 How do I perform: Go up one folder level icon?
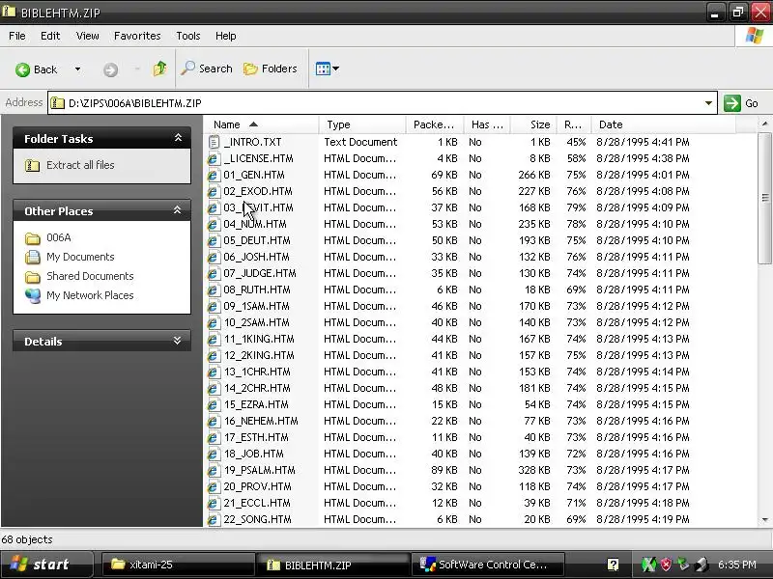point(159,69)
